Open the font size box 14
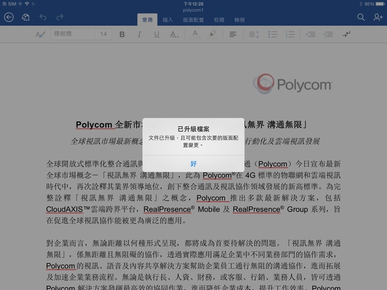The image size is (387, 290). pos(103,34)
